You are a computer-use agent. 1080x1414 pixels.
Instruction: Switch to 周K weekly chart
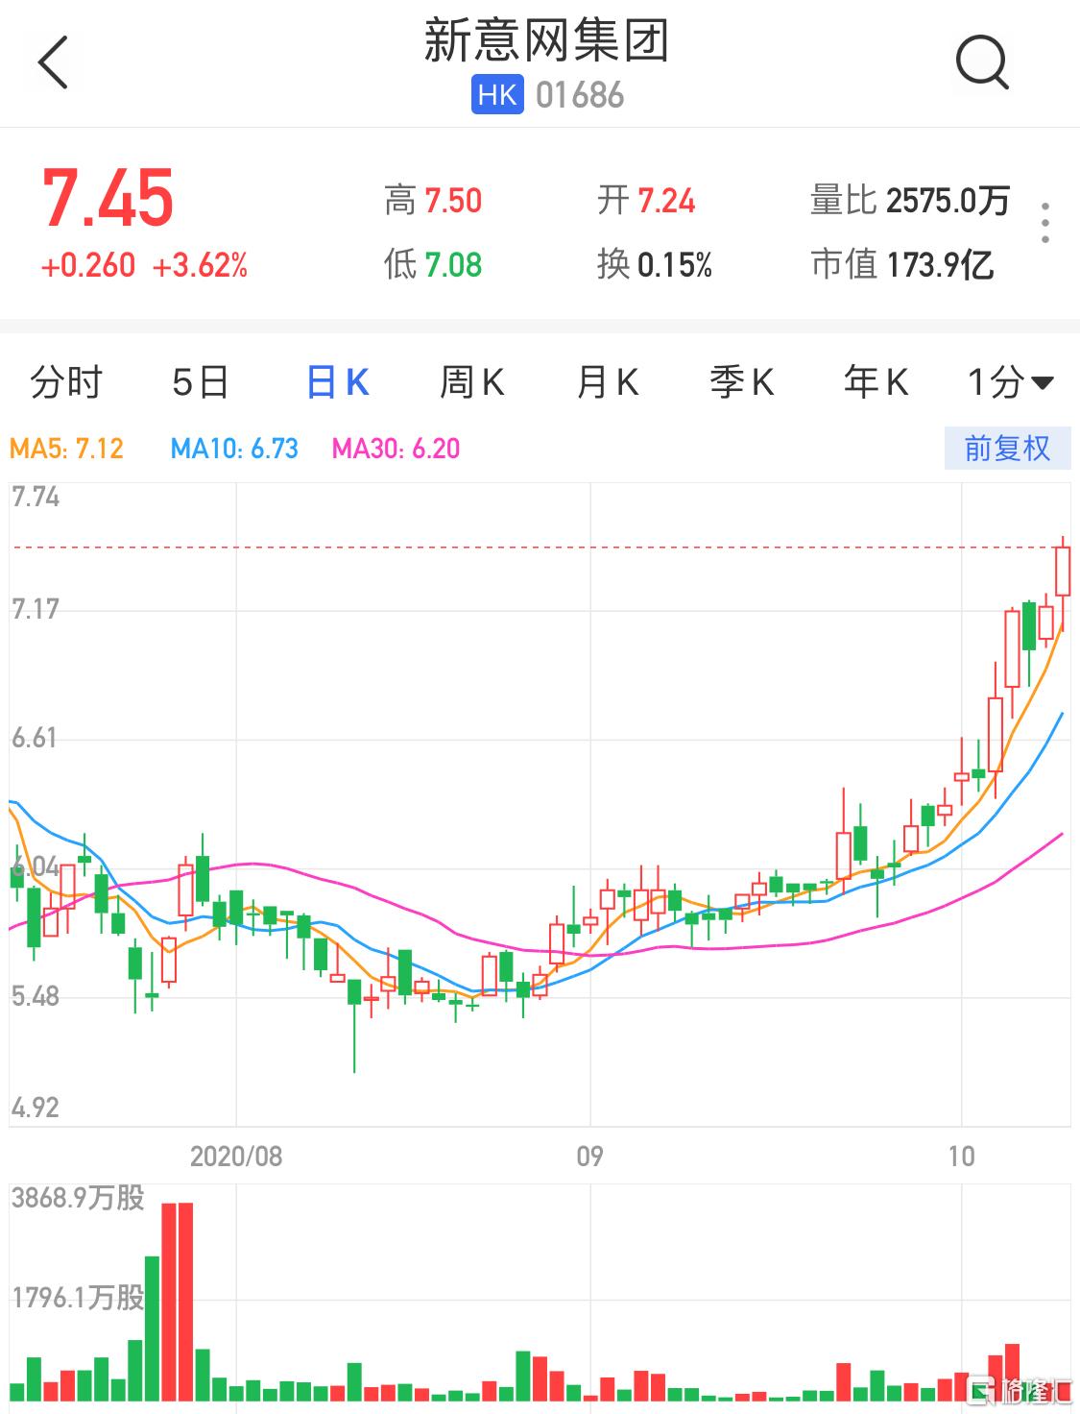[471, 382]
